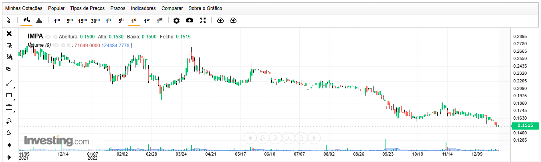
Task: Click the fifth floating circle button
Action: (x=301, y=138)
